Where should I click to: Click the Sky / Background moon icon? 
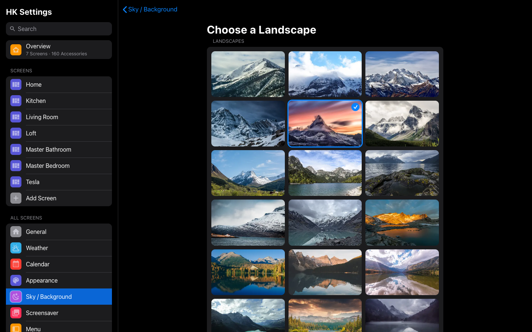coord(16,297)
